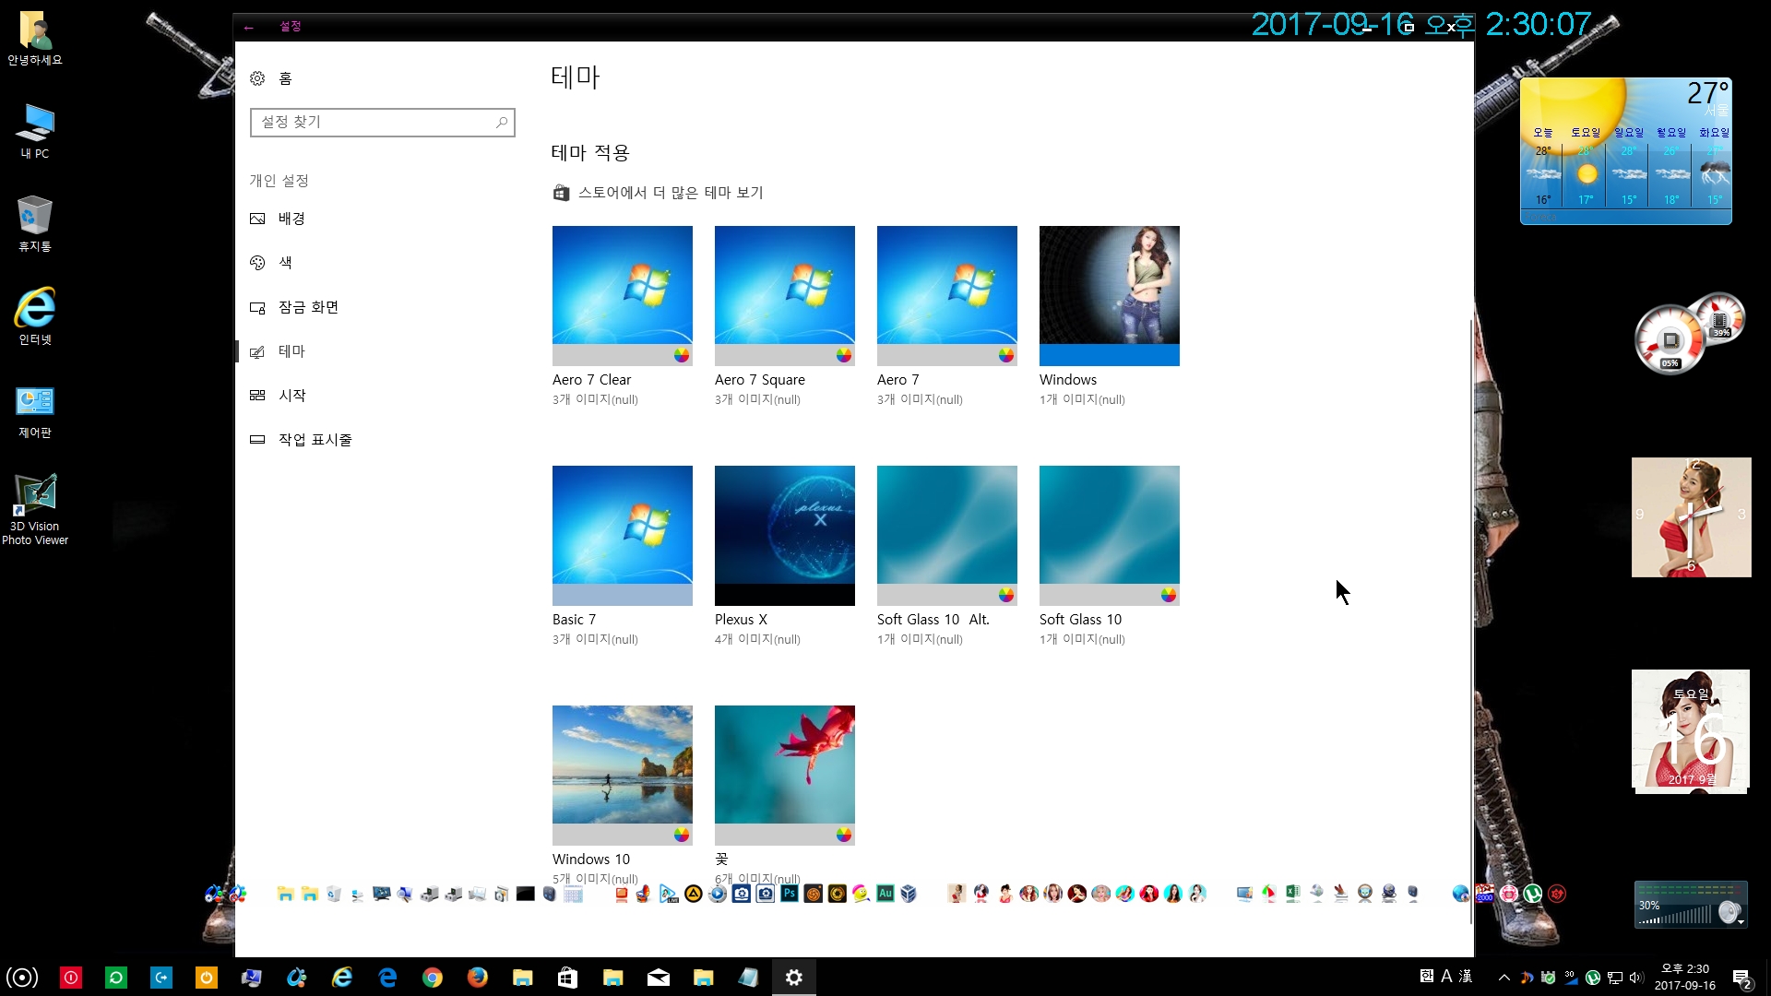Click color wheel on Windows 10 thumbnail
1771x996 pixels.
pyautogui.click(x=682, y=835)
